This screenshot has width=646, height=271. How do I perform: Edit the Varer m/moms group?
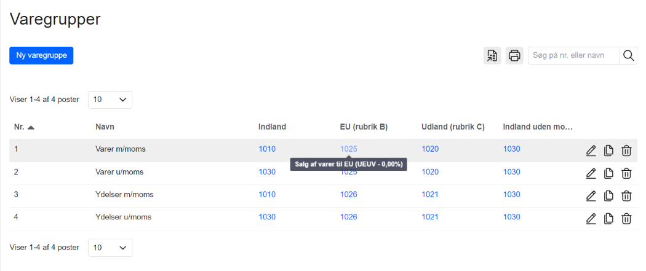pos(591,151)
